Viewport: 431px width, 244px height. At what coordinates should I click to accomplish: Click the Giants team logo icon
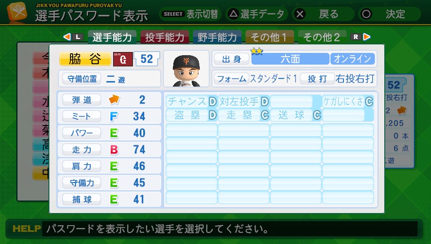[123, 59]
